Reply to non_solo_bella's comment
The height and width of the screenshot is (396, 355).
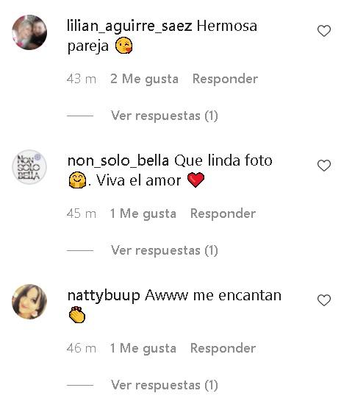click(223, 213)
